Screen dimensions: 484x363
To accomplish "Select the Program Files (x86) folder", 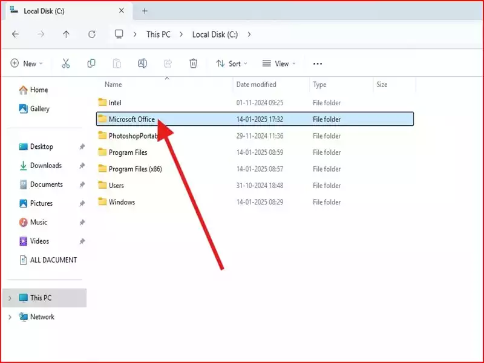I will (x=255, y=169).
